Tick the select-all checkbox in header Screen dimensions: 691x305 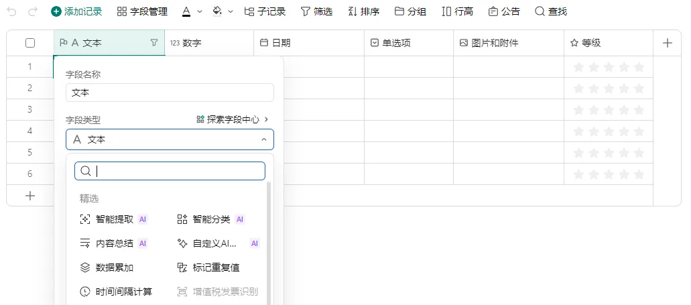click(30, 43)
